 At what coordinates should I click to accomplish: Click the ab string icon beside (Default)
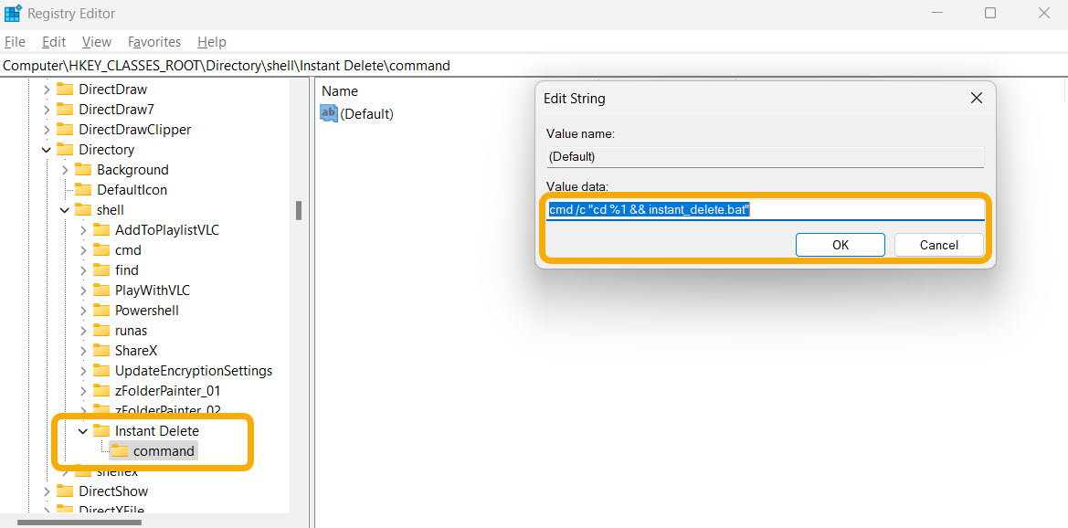[328, 113]
